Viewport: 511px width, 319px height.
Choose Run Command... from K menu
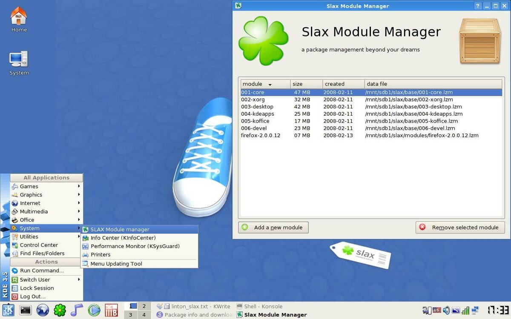[x=46, y=271]
